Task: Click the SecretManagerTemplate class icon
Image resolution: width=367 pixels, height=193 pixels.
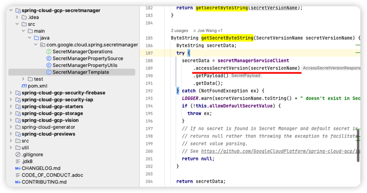Action: [x=49, y=72]
